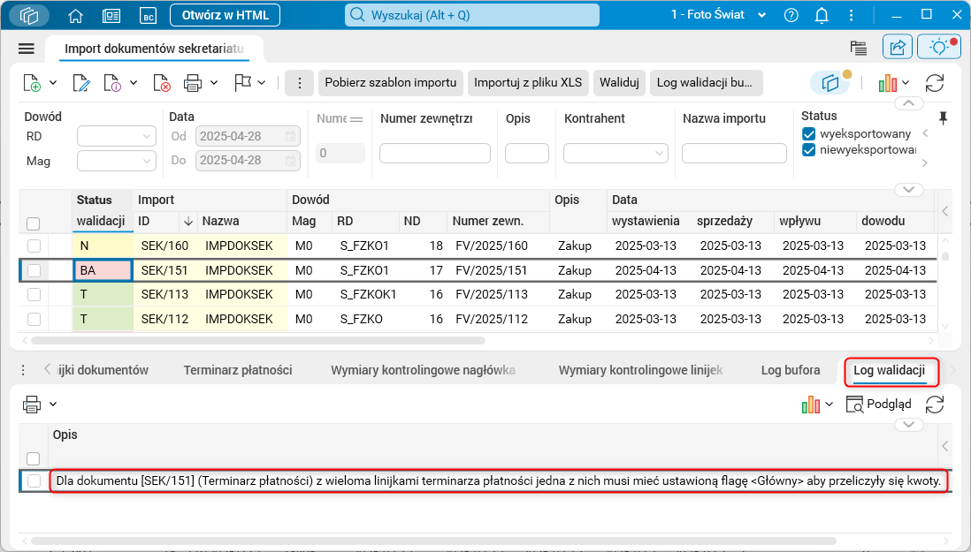Select the SEK/160 row checkbox
The height and width of the screenshot is (552, 971).
point(34,246)
